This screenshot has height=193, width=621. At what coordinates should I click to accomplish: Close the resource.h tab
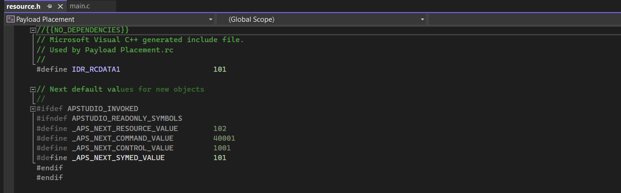60,6
